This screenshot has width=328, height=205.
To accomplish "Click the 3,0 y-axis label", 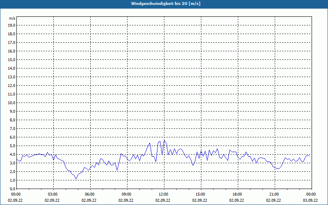I will [x=13, y=163].
